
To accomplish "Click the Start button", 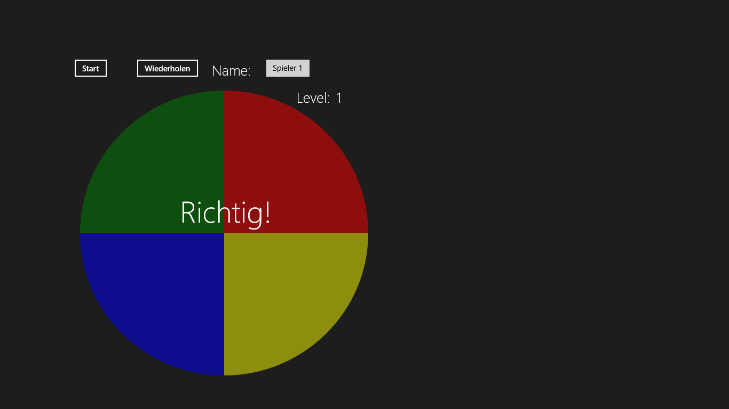I will click(x=91, y=68).
